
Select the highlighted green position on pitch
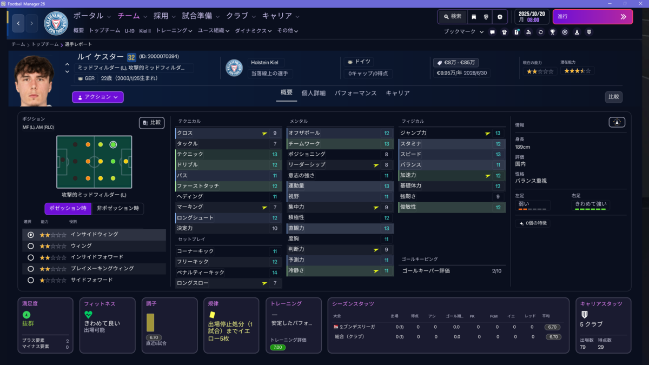click(113, 144)
